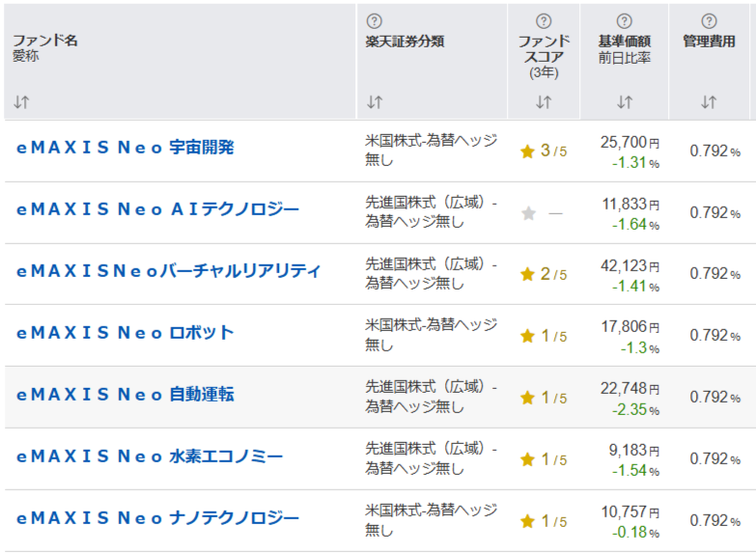756x554 pixels.
Task: Select price 42,123円 in バーチャルリアリティ row
Action: pyautogui.click(x=630, y=265)
